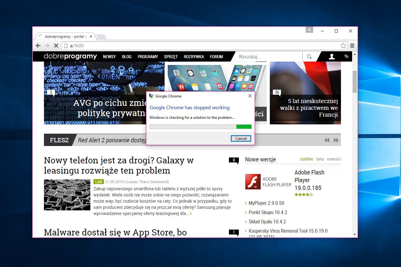
Task: Bookmark this page with the star icon
Action: pos(343,46)
